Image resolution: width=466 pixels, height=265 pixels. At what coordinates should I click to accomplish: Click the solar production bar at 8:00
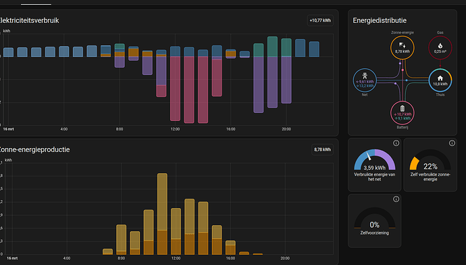click(122, 239)
